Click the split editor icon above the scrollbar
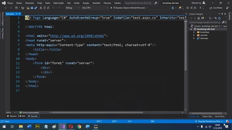The image size is (232, 130). tap(186, 17)
